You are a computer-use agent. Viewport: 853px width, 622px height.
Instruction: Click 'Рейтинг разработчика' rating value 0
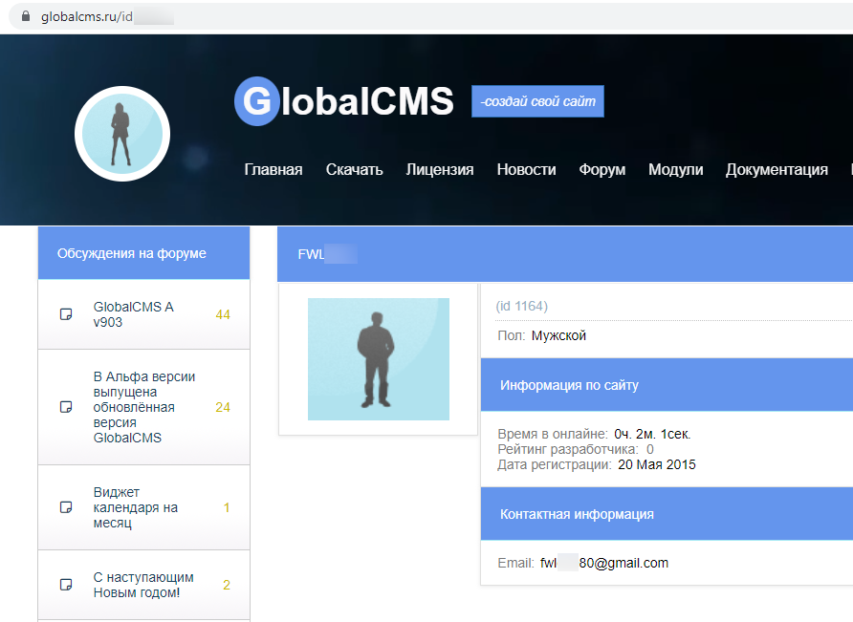pyautogui.click(x=650, y=449)
